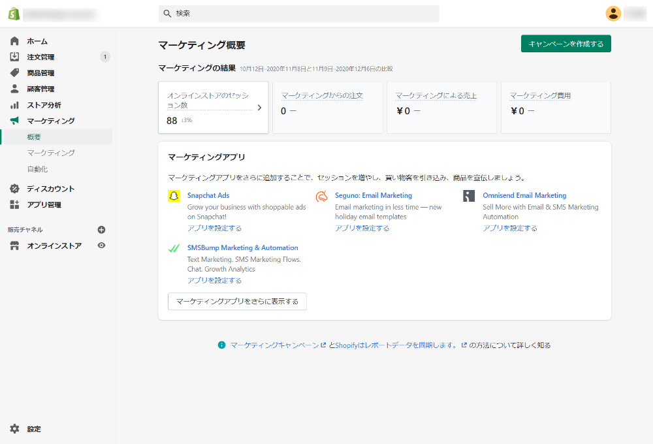653x444 pixels.
Task: Click キャンペーンを作成する button
Action: tap(565, 44)
